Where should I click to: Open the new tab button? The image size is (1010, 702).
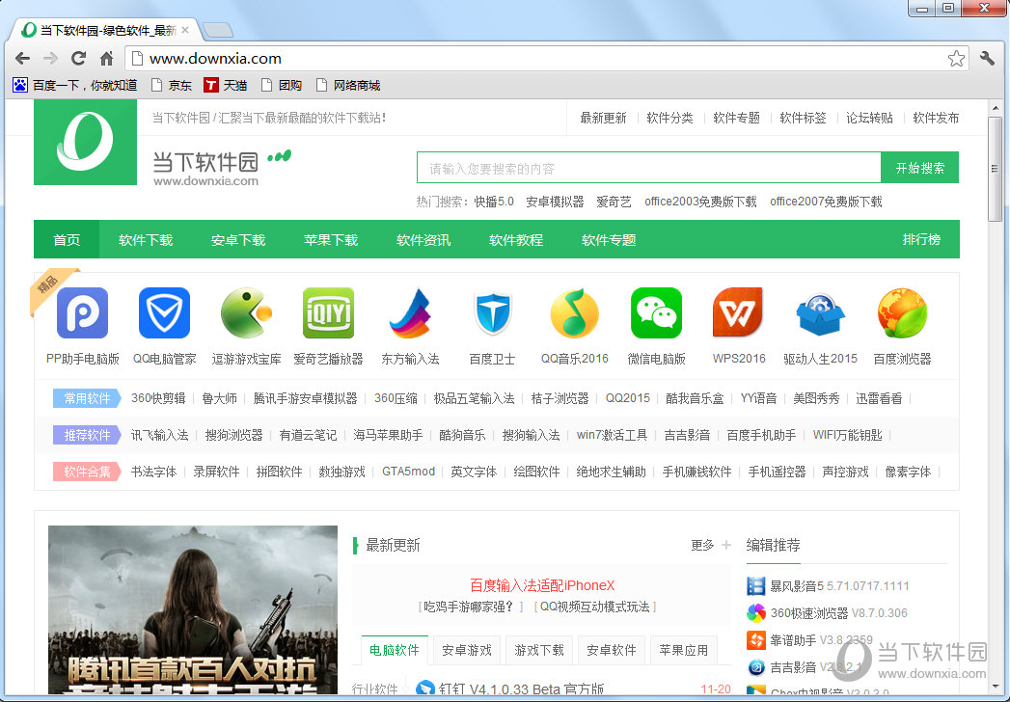[x=218, y=30]
